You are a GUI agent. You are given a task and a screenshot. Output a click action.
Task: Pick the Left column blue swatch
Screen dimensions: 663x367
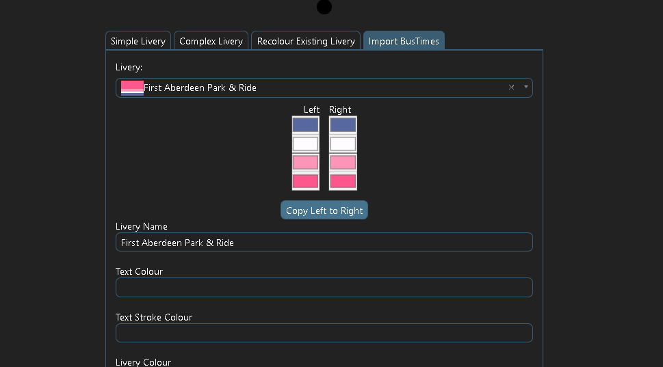click(x=305, y=125)
